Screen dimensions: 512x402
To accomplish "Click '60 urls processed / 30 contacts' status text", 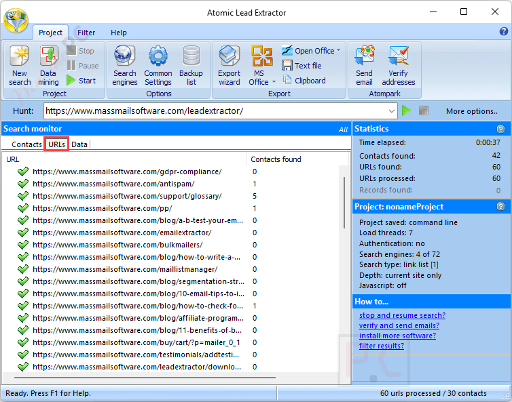I will pos(433,393).
